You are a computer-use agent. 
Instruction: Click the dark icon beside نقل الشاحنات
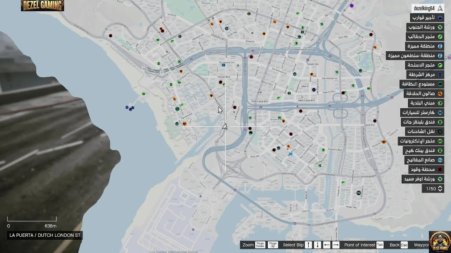pos(440,131)
